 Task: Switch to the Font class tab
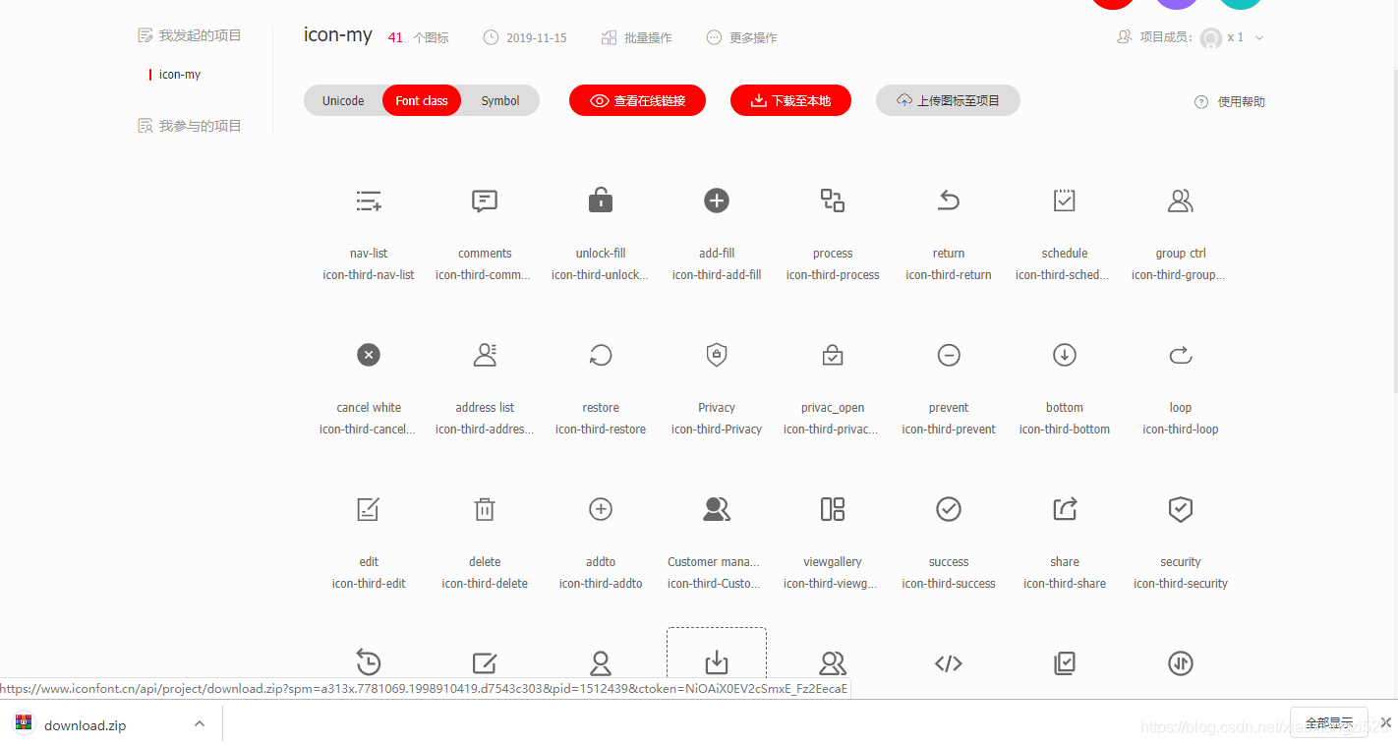(422, 100)
